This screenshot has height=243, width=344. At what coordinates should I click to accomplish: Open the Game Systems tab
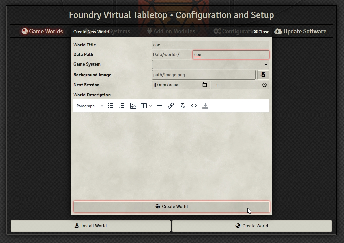point(107,31)
